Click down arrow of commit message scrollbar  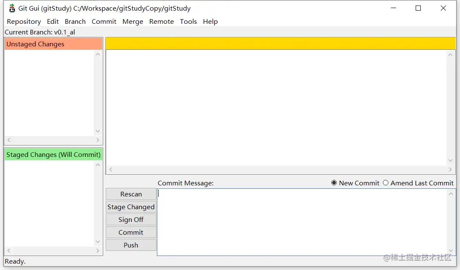(451, 251)
